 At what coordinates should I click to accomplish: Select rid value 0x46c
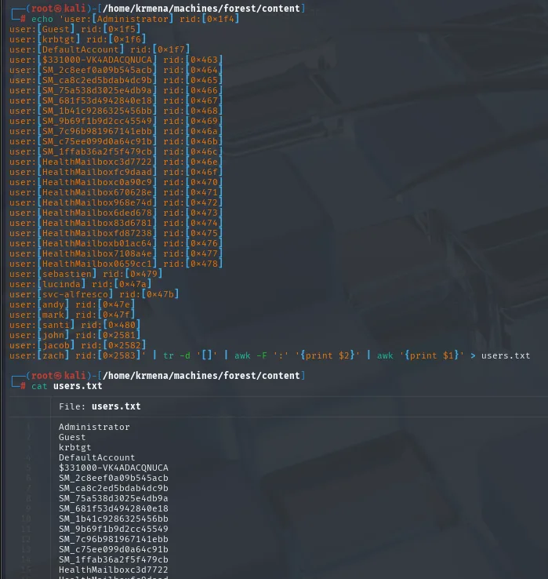204,151
